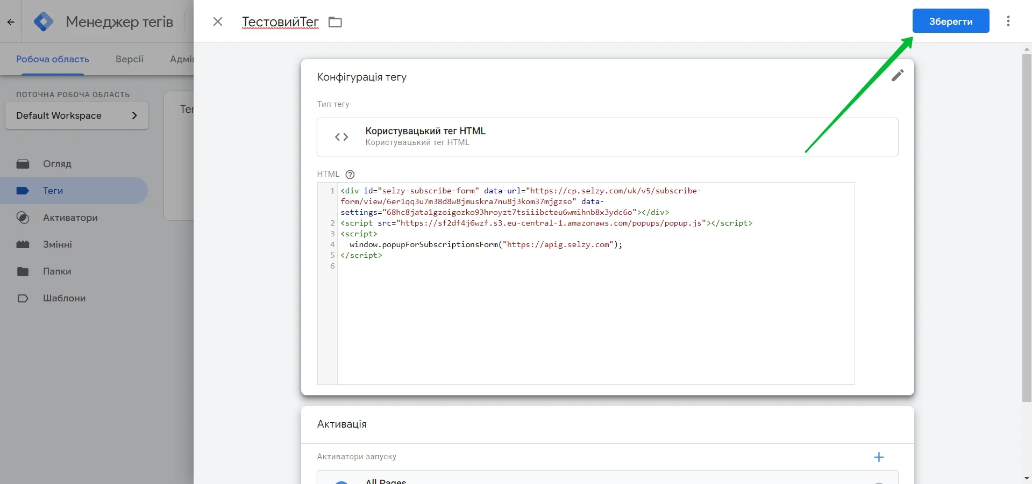
Task: Close the tag editor panel
Action: [218, 21]
